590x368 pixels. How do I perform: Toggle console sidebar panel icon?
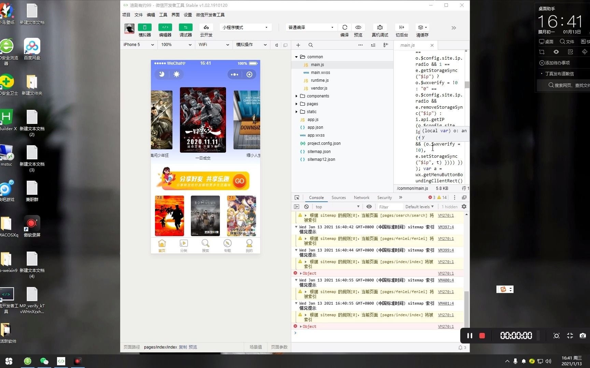point(296,207)
